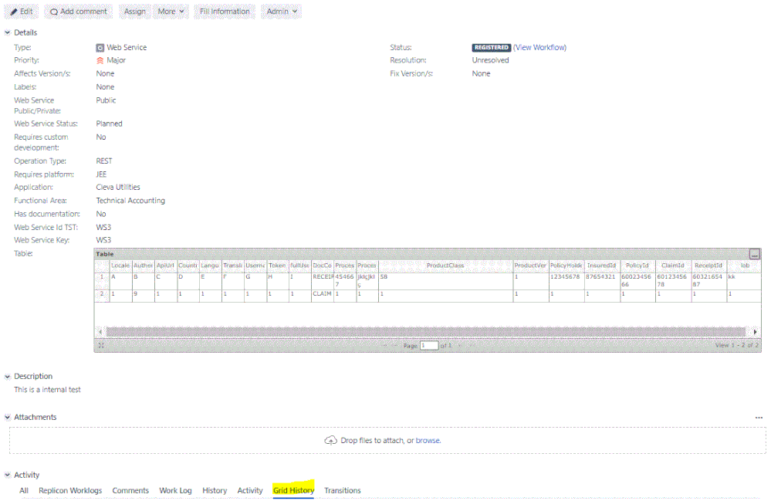Image resolution: width=771 pixels, height=501 pixels.
Task: Collapse the Description section
Action: (8, 377)
